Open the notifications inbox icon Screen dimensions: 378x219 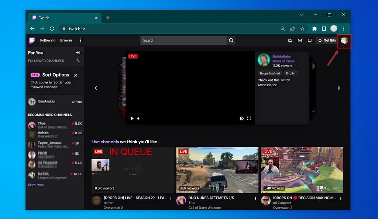[x=300, y=41]
